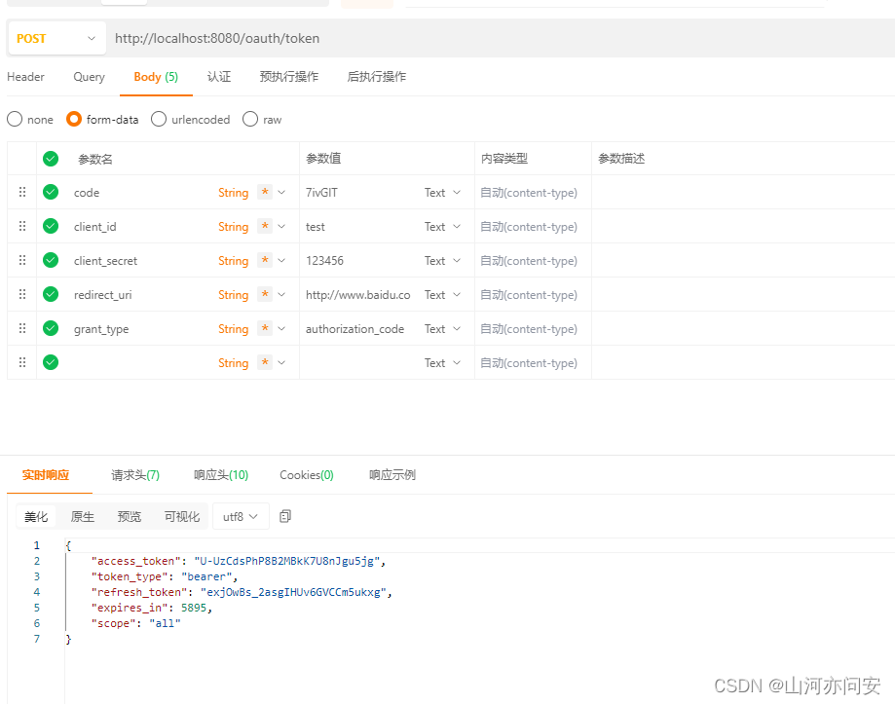
Task: Open the 请求头(7) tab
Action: click(135, 474)
